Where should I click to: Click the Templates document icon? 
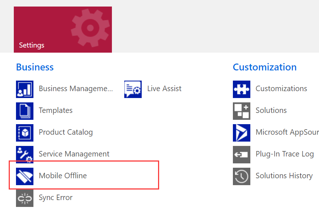[x=25, y=111]
